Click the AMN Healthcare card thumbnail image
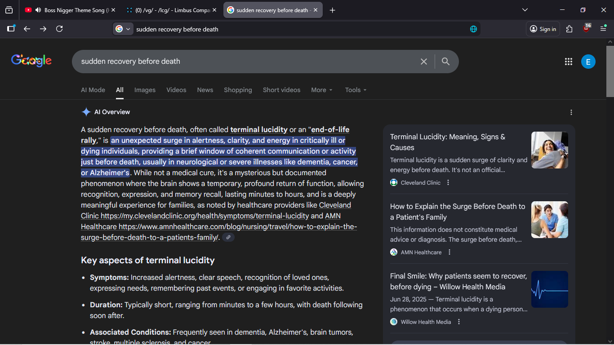The width and height of the screenshot is (614, 345). coord(550,220)
